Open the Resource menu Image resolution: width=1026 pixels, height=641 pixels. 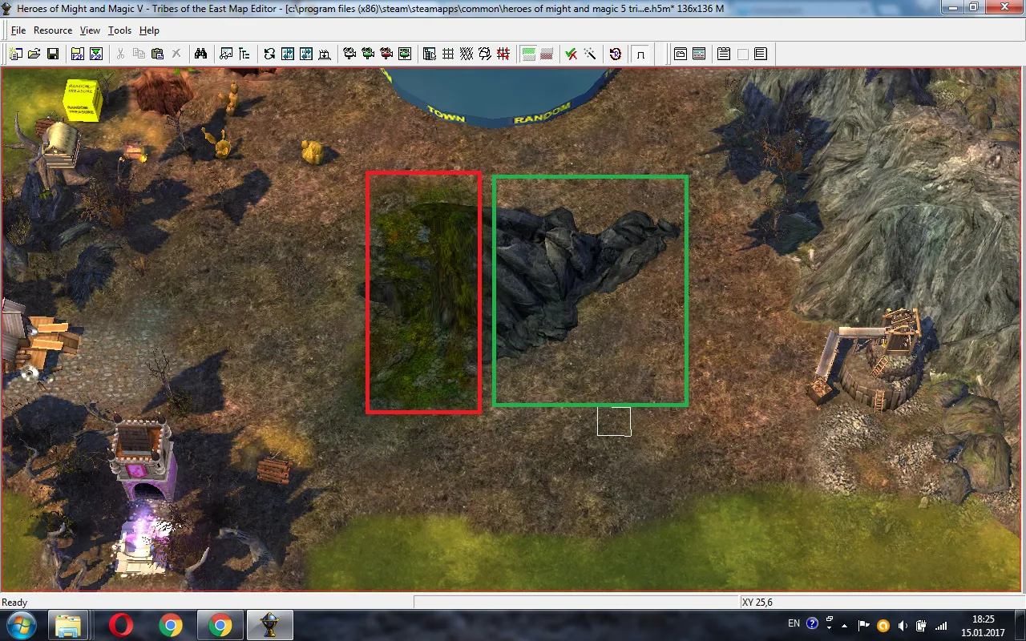pyautogui.click(x=53, y=30)
